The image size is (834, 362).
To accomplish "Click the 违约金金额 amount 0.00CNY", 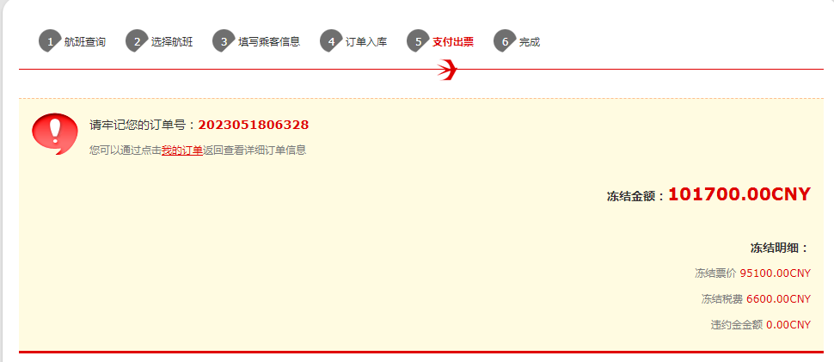I will [788, 324].
